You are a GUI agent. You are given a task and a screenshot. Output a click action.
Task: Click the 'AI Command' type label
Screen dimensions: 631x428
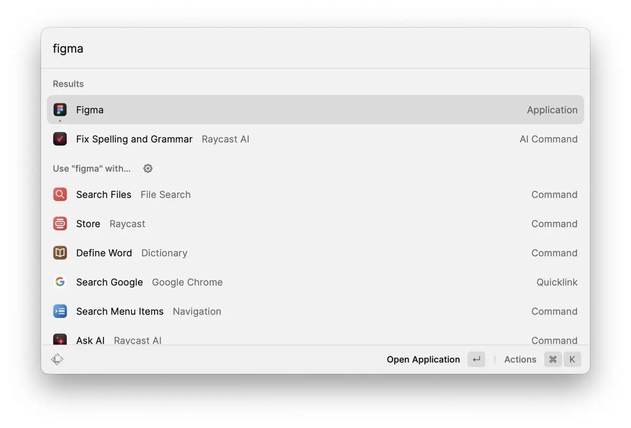point(548,139)
